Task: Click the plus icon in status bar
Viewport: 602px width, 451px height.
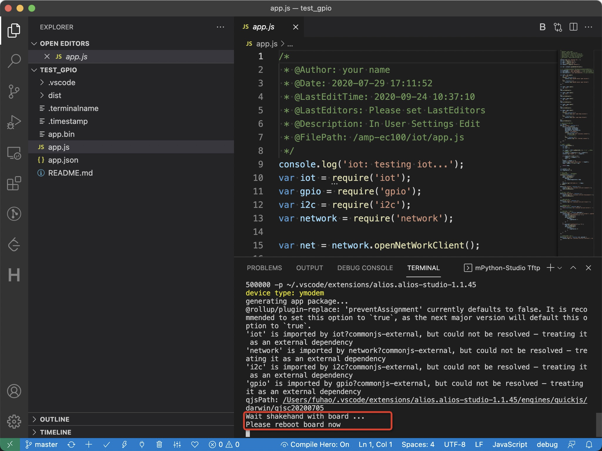Action: [x=89, y=445]
